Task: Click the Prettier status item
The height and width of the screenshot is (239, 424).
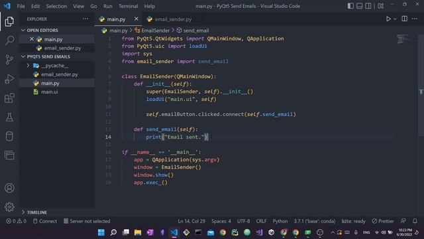Action: point(383,221)
